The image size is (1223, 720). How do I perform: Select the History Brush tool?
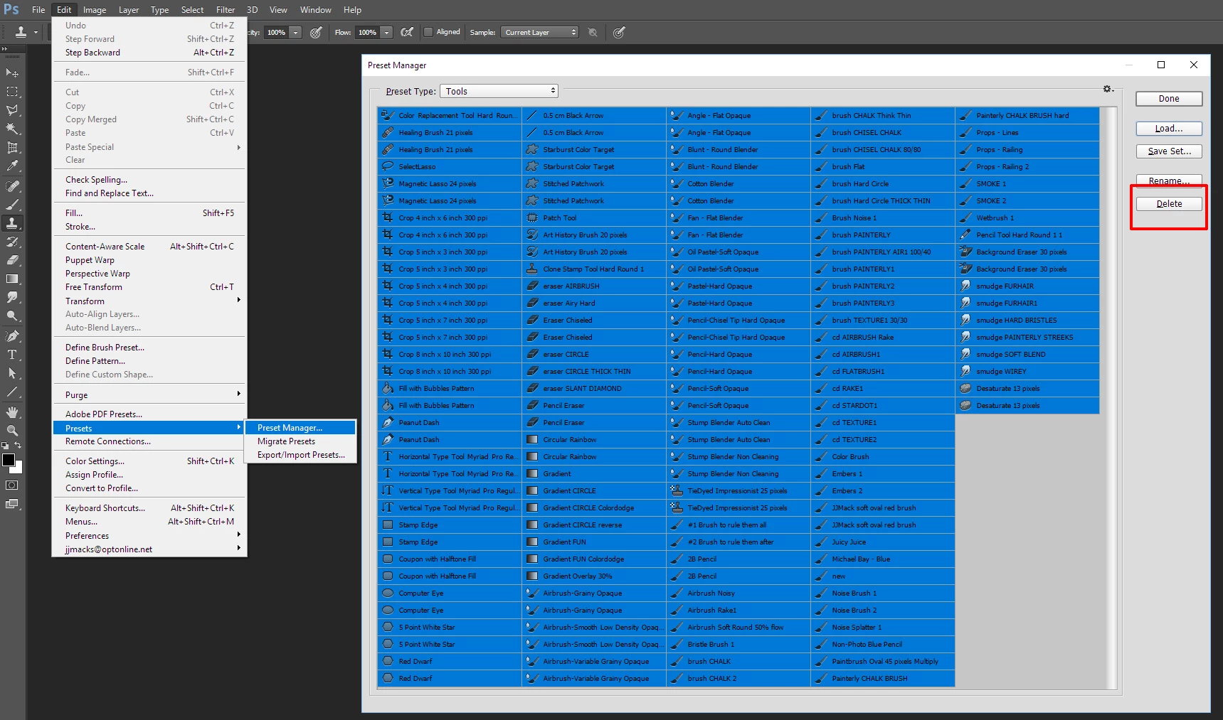pyautogui.click(x=12, y=242)
